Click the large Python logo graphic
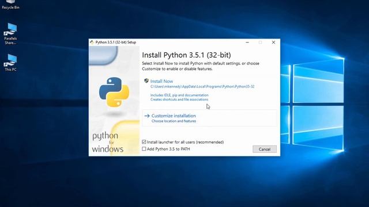The height and width of the screenshot is (207, 369). point(114,92)
